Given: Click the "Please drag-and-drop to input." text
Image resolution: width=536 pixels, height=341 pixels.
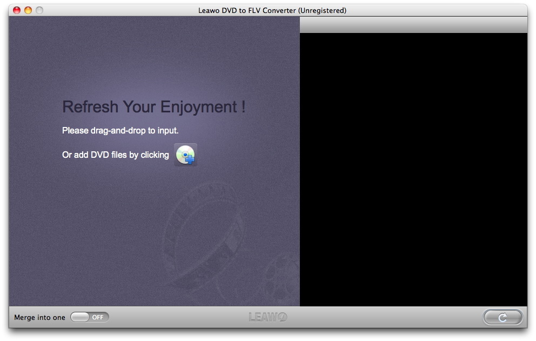Looking at the screenshot, I should pyautogui.click(x=120, y=130).
